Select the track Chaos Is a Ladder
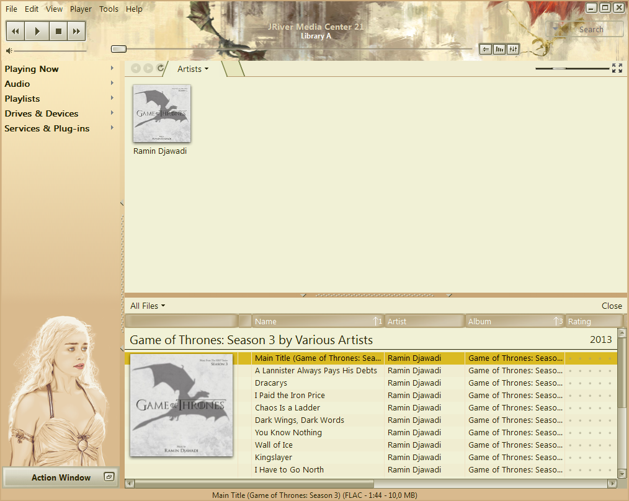 [287, 408]
